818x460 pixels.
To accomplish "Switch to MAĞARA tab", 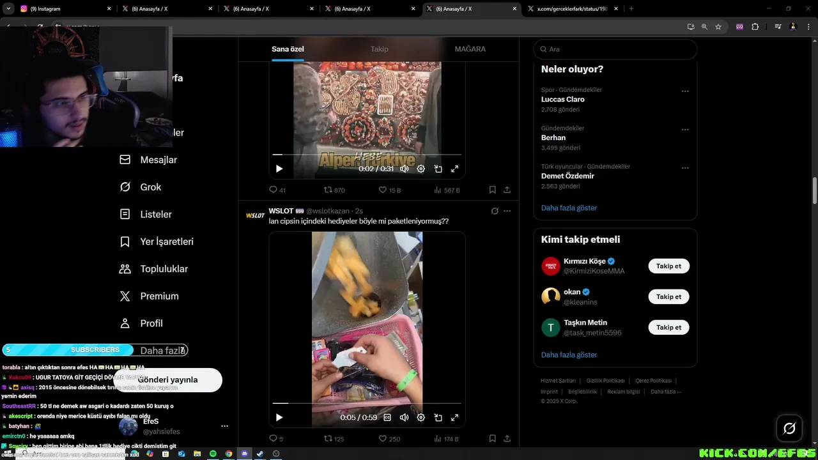I will pyautogui.click(x=470, y=49).
